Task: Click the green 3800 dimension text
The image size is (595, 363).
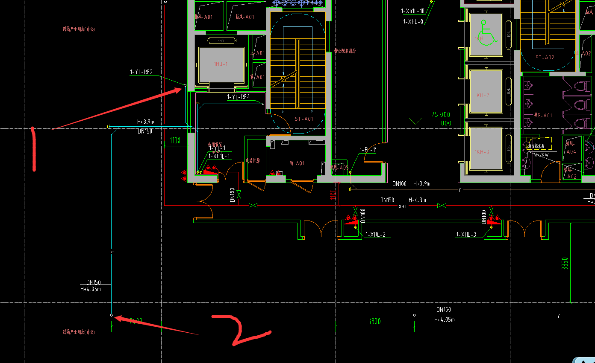Action: pos(374,321)
